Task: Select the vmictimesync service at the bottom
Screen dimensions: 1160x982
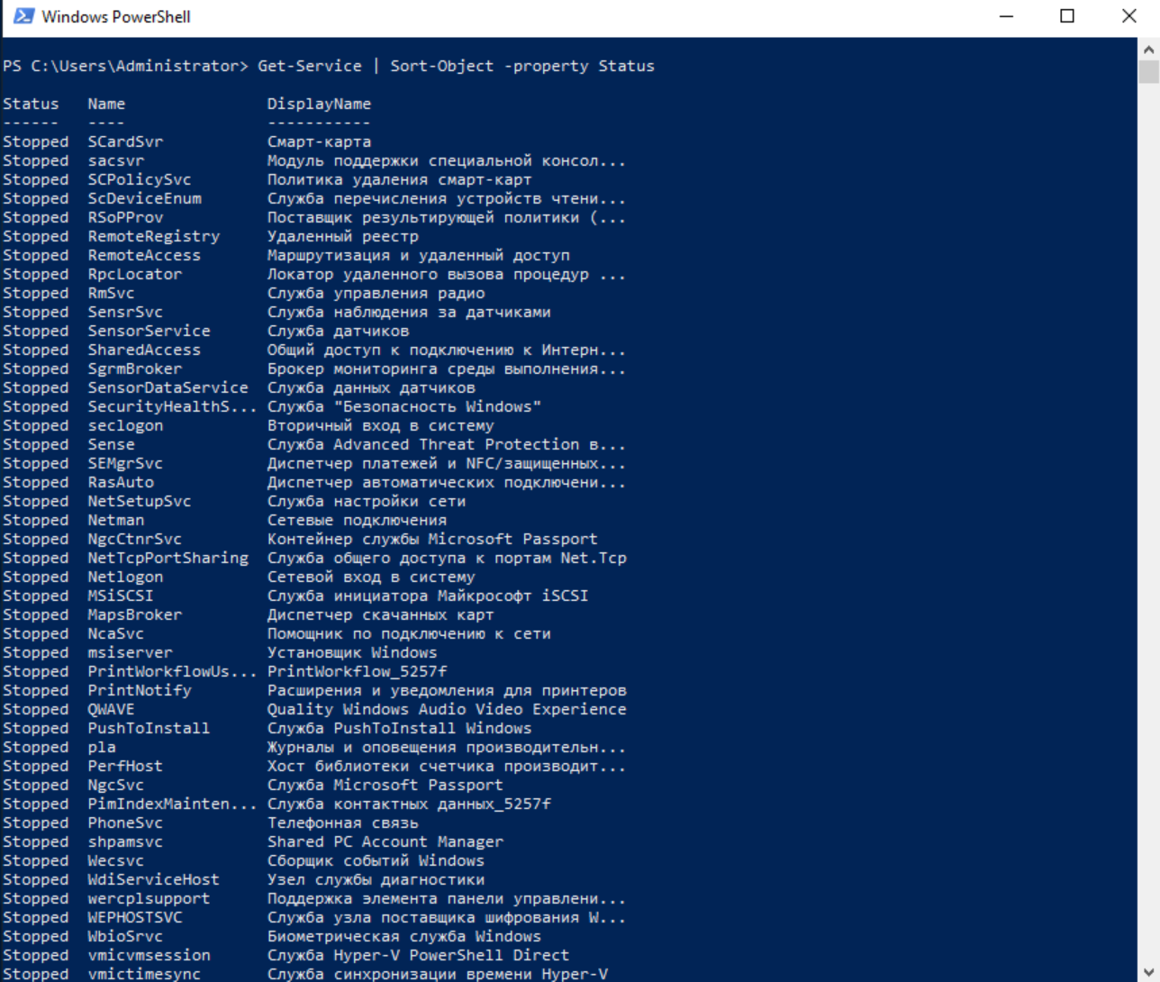Action: coord(144,973)
